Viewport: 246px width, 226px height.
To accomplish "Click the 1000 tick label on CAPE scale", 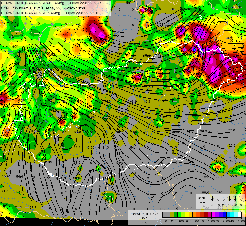I will click(x=204, y=221).
